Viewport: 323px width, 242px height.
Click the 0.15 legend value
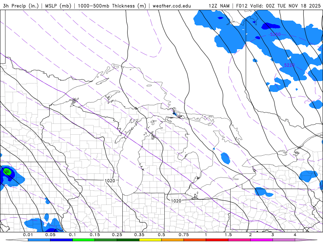coord(95,235)
